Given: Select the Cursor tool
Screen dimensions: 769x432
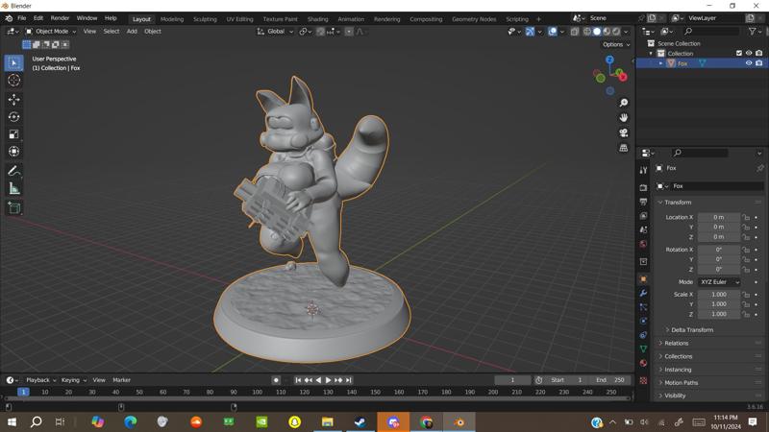Looking at the screenshot, I should [x=13, y=81].
